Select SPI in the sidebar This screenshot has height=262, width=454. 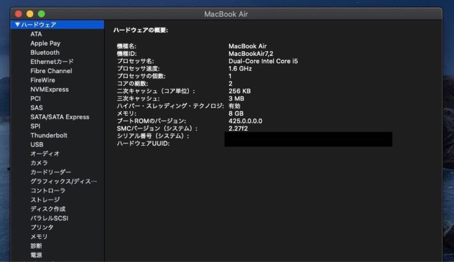coord(35,126)
